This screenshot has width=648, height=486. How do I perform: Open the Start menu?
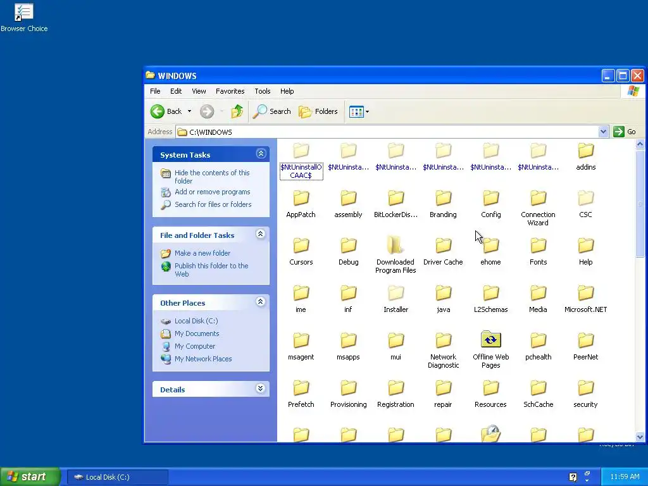pos(30,477)
